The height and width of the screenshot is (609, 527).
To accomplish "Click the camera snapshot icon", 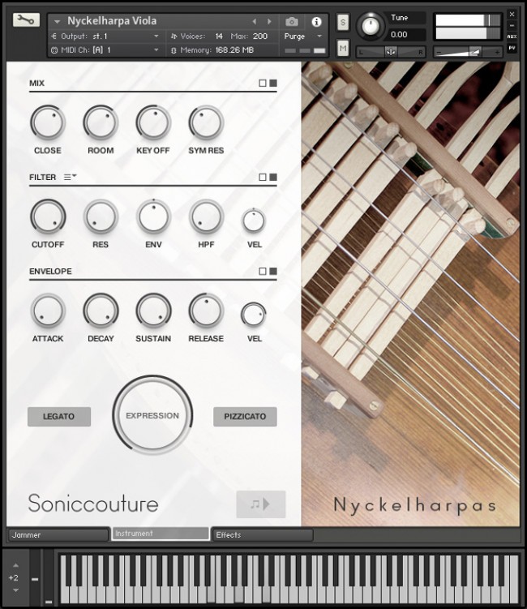I will coord(292,21).
